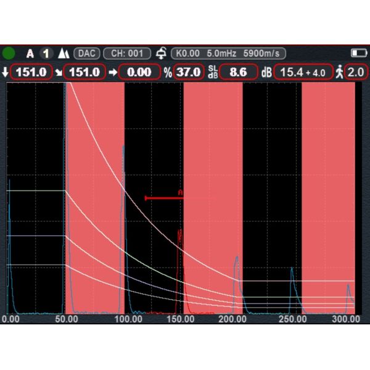Check the battery level icon

point(358,54)
